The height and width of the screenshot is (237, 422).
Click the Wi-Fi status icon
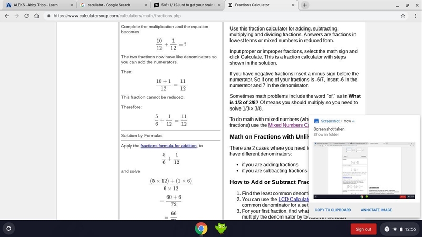tap(395, 229)
